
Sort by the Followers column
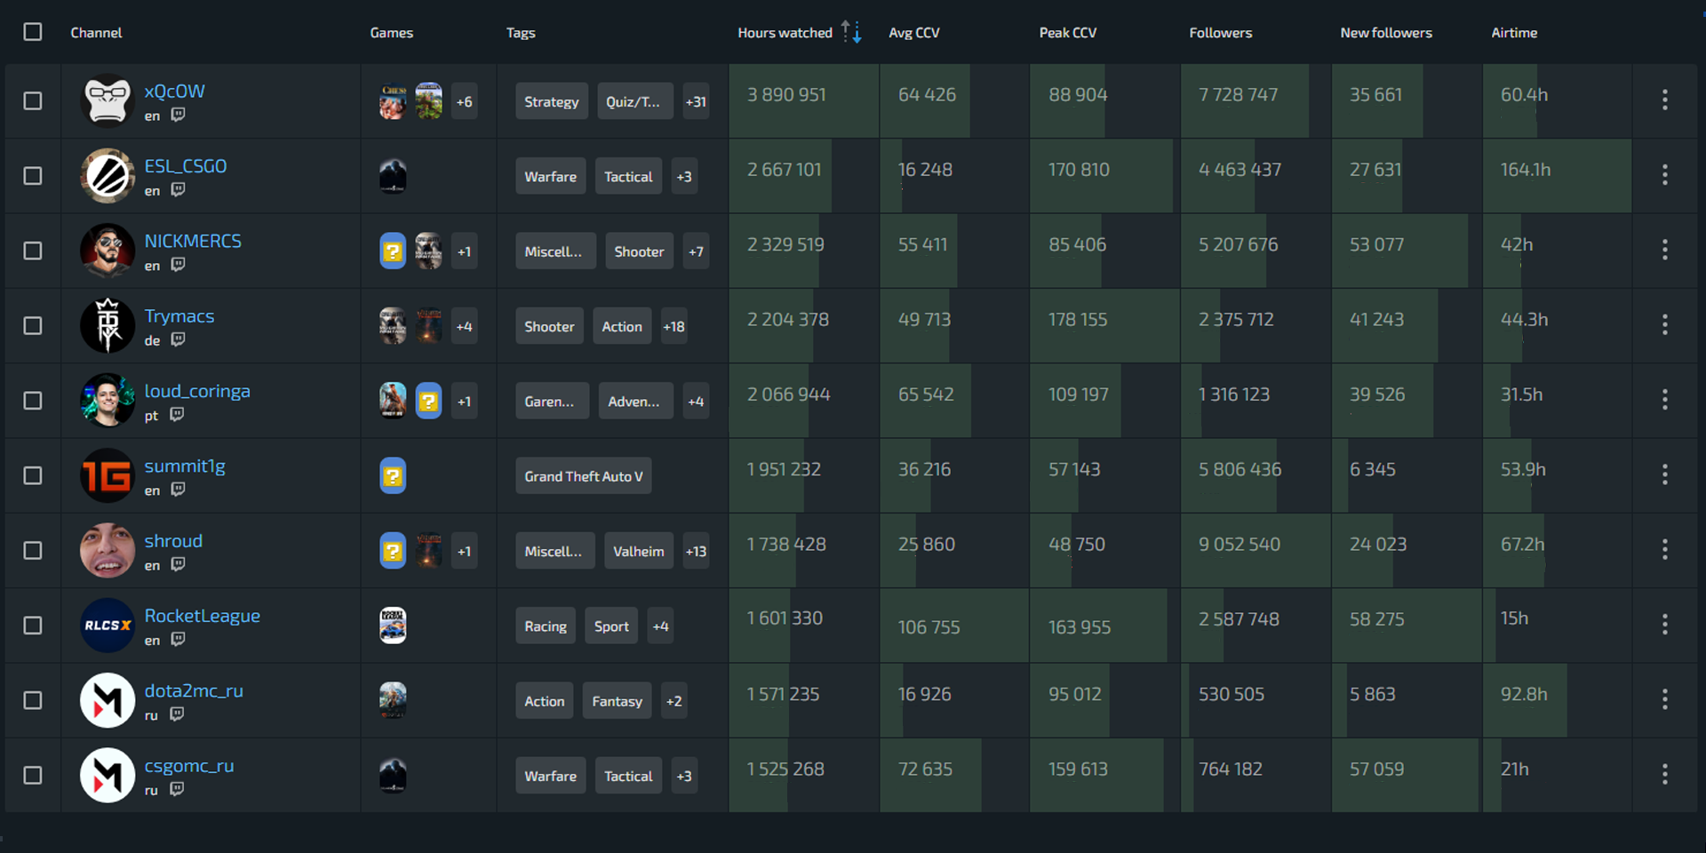pos(1221,32)
